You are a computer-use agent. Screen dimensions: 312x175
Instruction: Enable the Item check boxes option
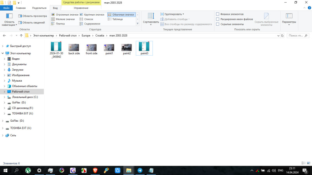point(218,14)
